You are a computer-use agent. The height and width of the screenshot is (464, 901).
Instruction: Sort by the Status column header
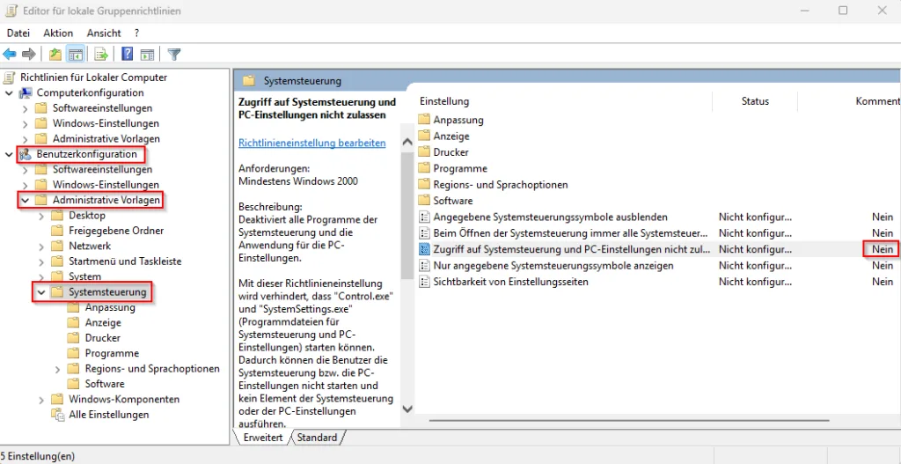[755, 101]
